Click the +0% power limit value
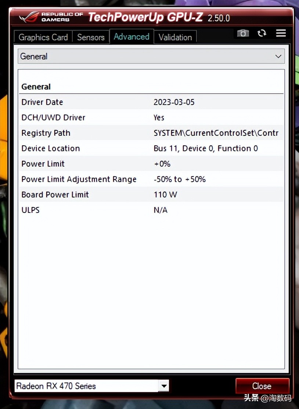The height and width of the screenshot is (409, 299). 162,164
